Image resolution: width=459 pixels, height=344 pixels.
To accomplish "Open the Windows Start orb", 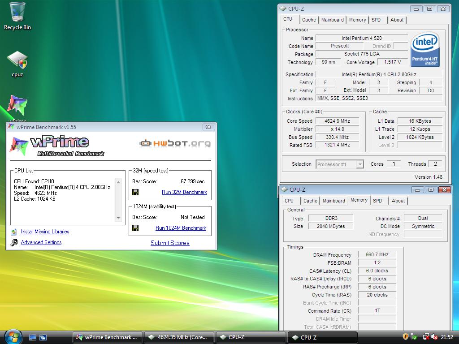I will [13, 337].
